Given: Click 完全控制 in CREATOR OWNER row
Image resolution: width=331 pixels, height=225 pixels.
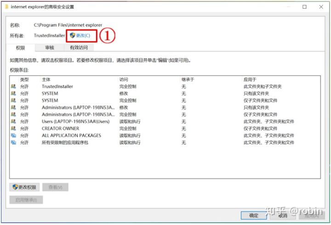Looking at the screenshot, I should [128, 128].
